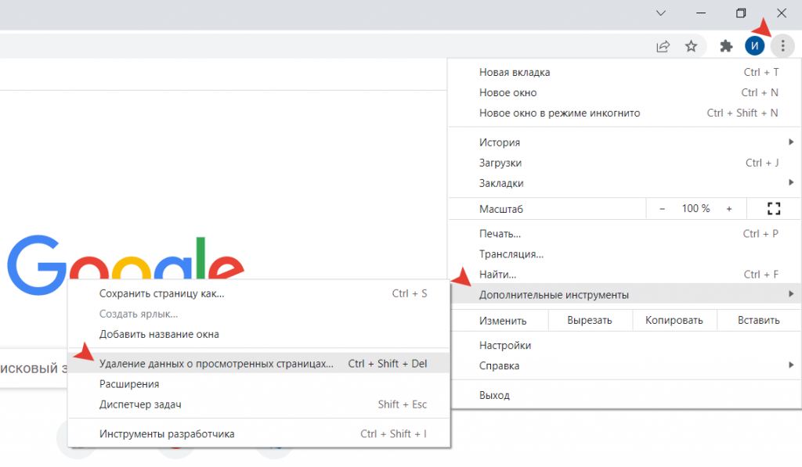The width and height of the screenshot is (802, 467).
Task: Select Новое окно в режиме инкогнито
Action: coord(559,113)
